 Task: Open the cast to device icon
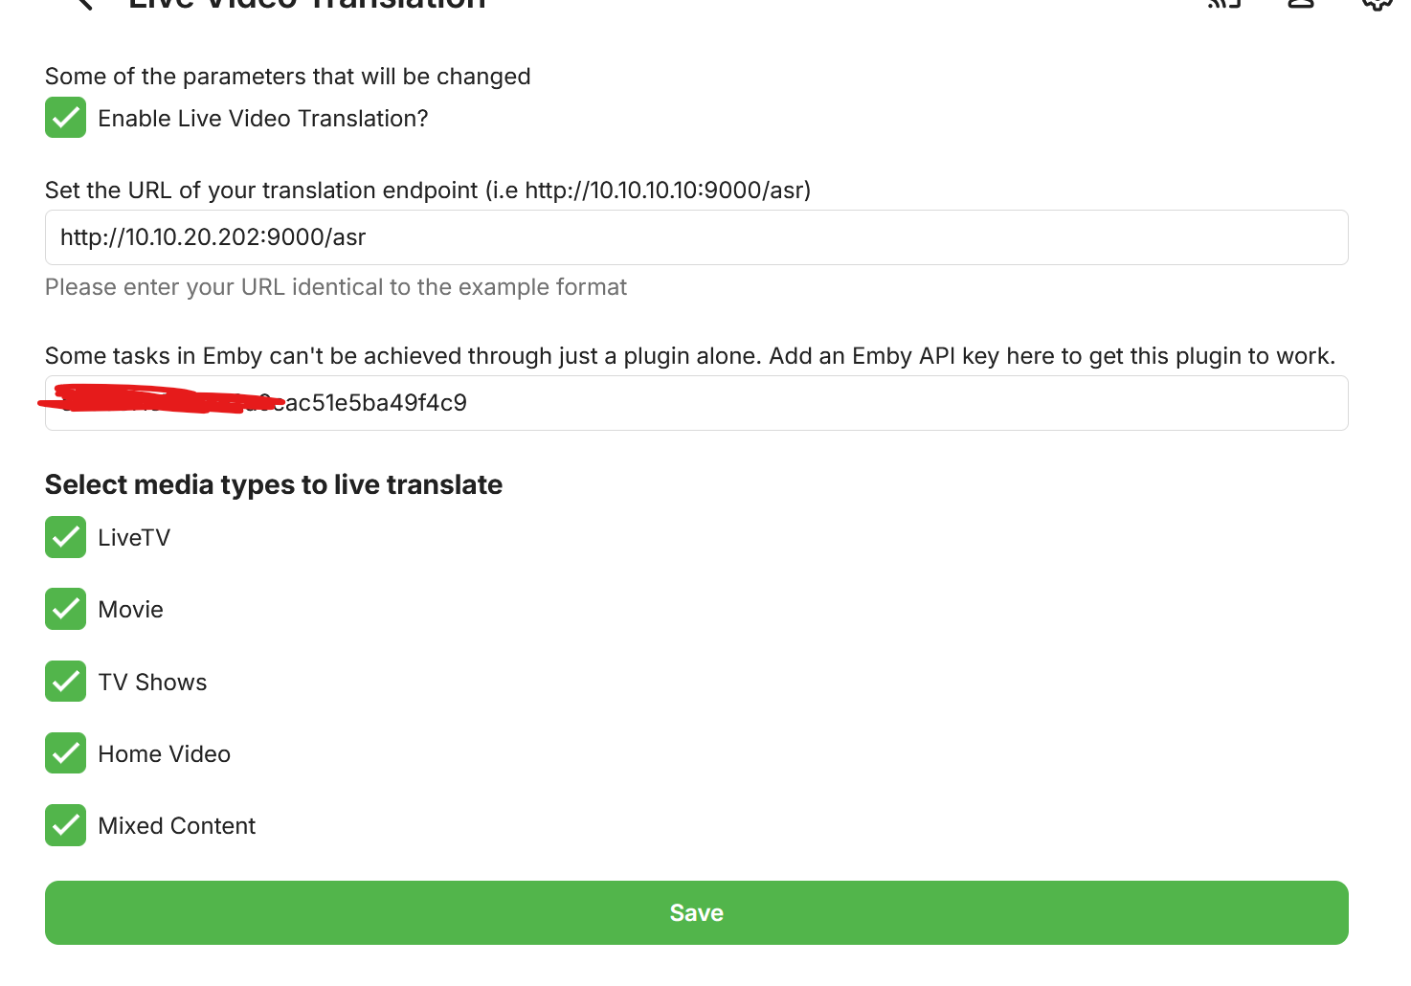(x=1224, y=3)
